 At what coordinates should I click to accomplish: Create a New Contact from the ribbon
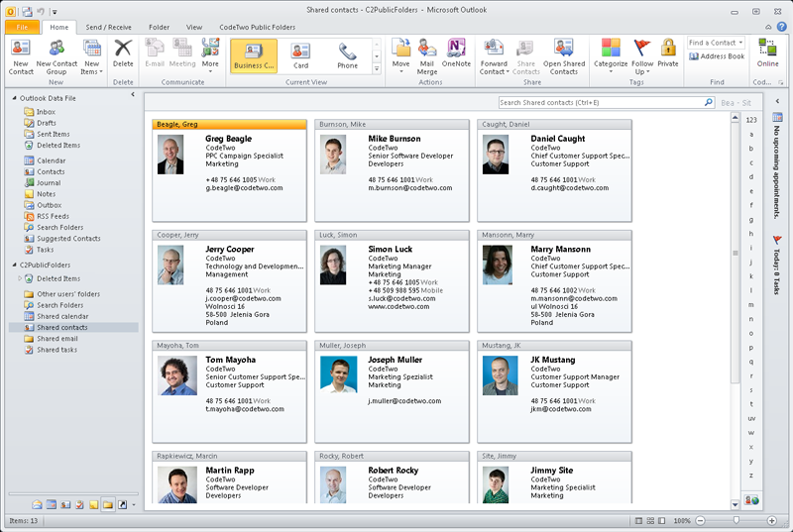pyautogui.click(x=21, y=57)
